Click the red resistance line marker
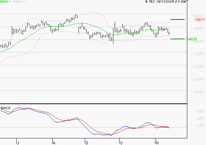Viewport: 206px width, 145px height. 177,19
